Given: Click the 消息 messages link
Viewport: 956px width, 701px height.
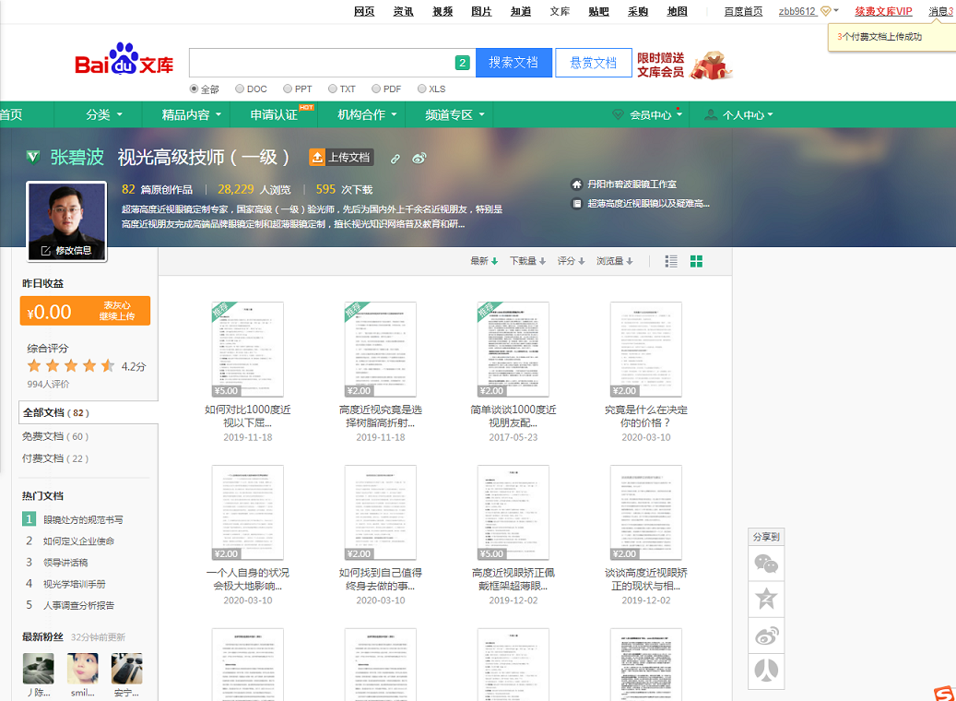Looking at the screenshot, I should pyautogui.click(x=940, y=12).
